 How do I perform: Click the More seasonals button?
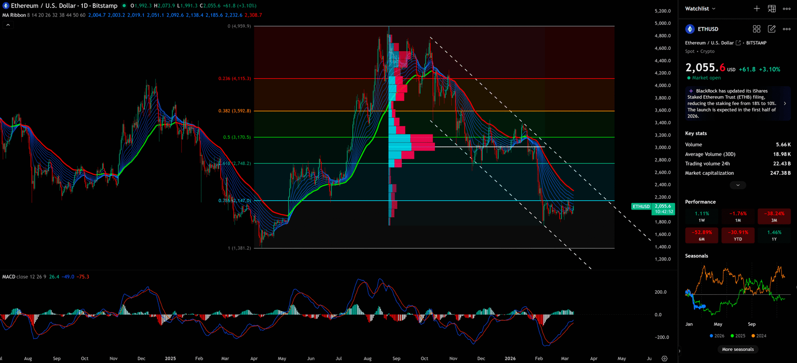click(x=738, y=349)
